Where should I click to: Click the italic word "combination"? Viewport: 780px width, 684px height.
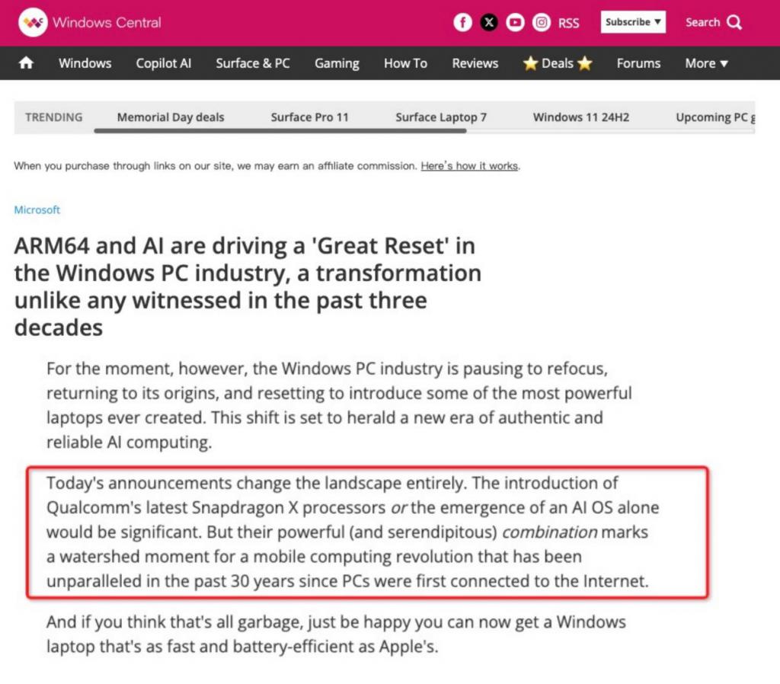coord(549,532)
